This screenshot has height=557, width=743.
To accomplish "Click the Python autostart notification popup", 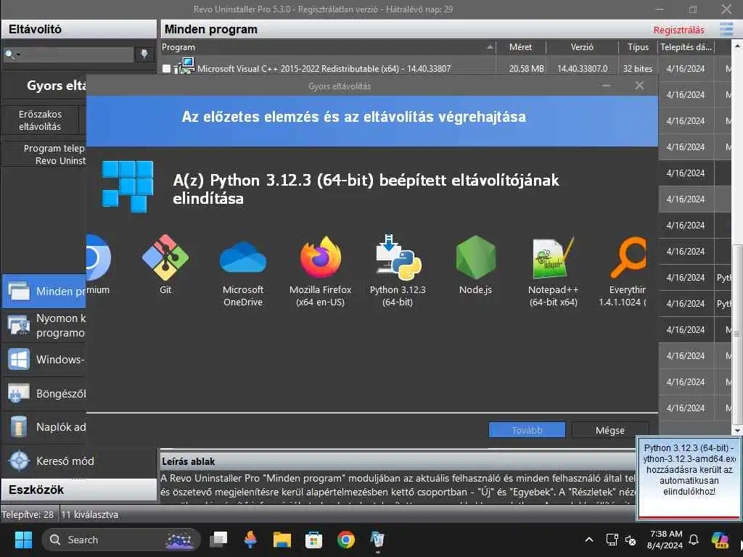I will pyautogui.click(x=689, y=479).
